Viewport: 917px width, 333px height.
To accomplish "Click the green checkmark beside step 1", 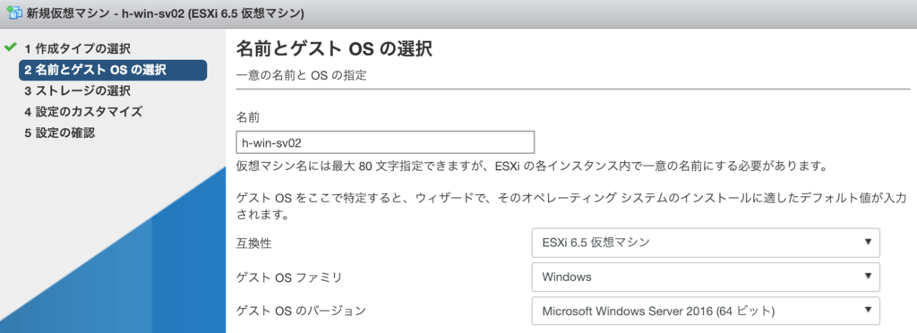I will click(10, 47).
